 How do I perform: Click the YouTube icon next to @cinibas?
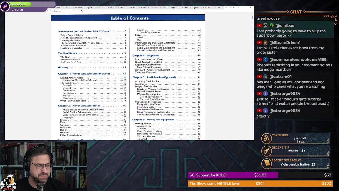click(x=259, y=25)
